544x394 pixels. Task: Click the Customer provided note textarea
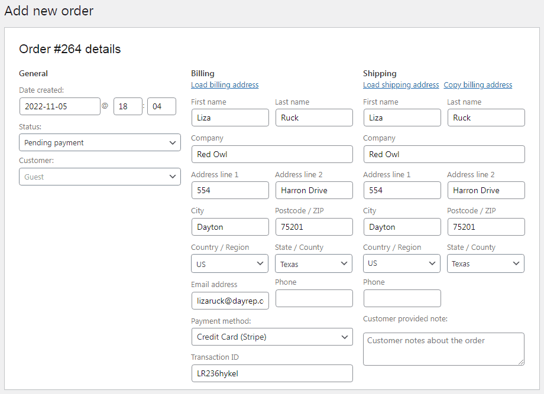(x=443, y=349)
